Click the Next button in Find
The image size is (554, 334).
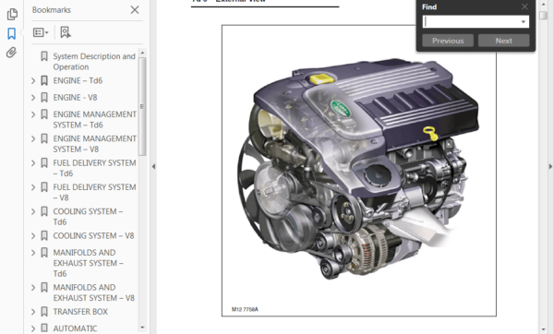pyautogui.click(x=504, y=41)
